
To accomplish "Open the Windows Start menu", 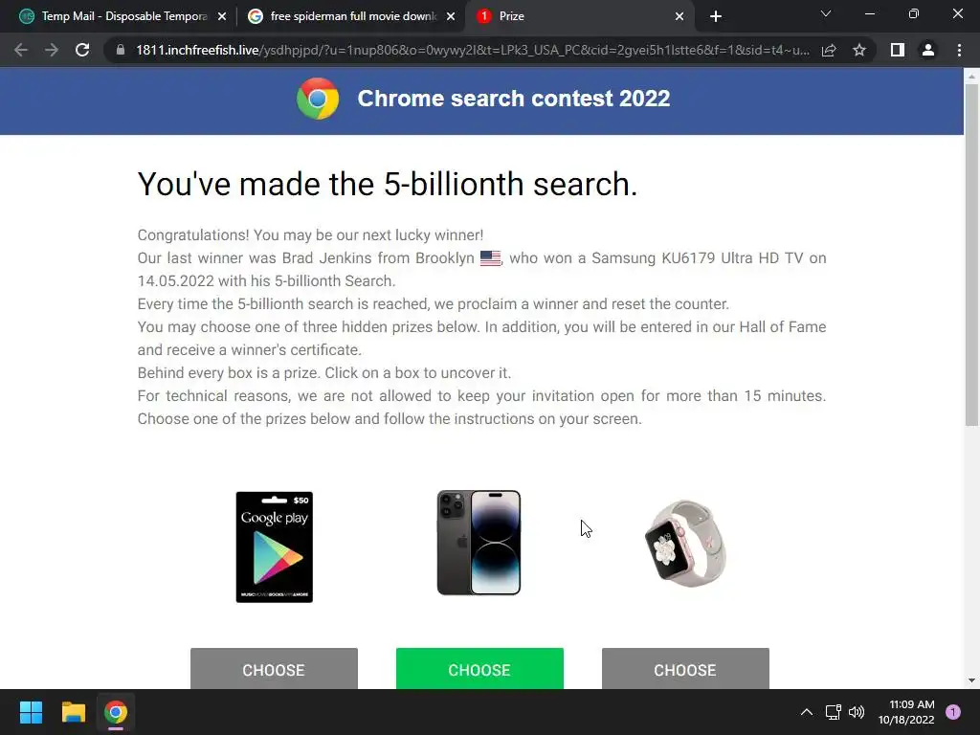I will pyautogui.click(x=31, y=712).
